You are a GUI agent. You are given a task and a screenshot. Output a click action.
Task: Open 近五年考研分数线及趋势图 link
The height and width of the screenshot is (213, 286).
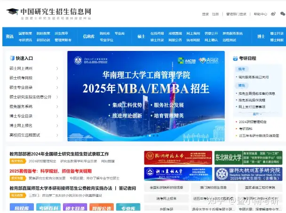(259, 136)
